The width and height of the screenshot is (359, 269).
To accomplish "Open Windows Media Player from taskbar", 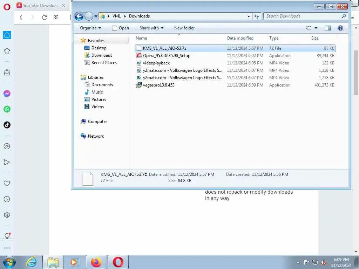I will coord(74,262).
